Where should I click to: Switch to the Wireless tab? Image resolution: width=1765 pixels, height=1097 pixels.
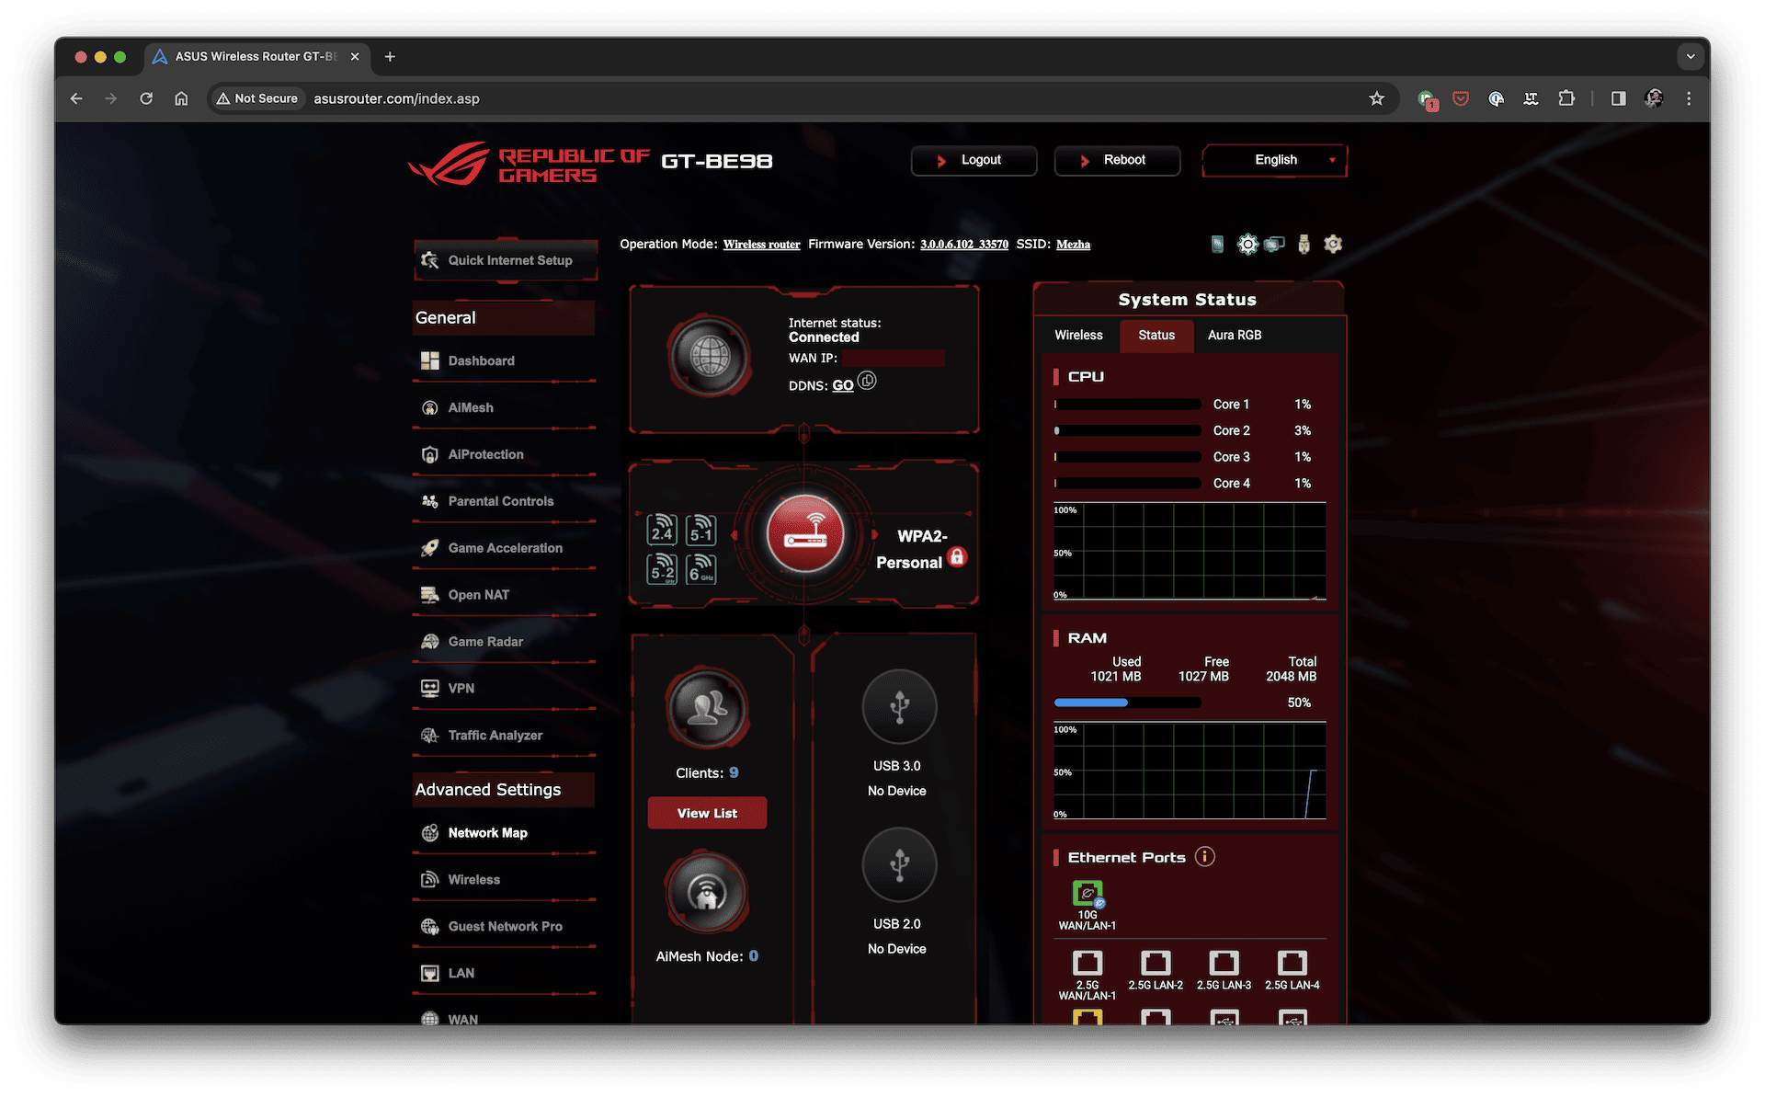click(x=1079, y=334)
